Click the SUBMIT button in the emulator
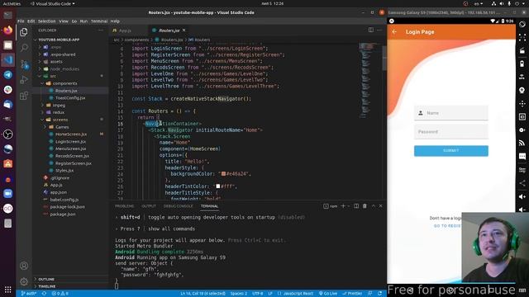Viewport: 529px width, 297px height. 451,151
